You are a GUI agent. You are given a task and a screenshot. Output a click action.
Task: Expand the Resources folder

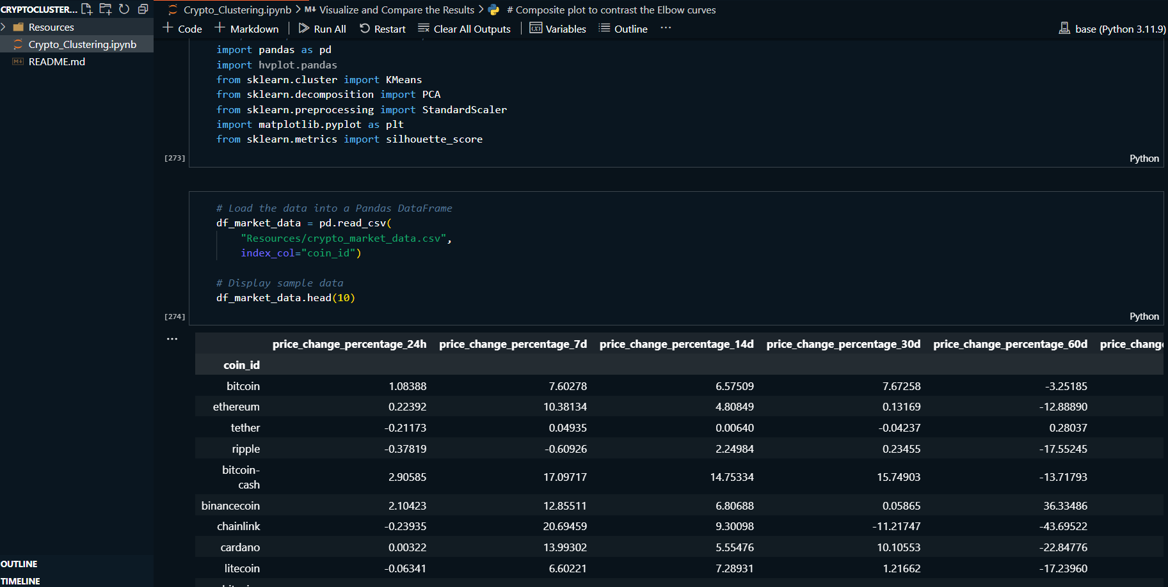(51, 27)
